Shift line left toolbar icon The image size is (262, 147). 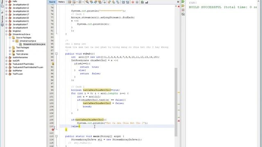click(123, 2)
